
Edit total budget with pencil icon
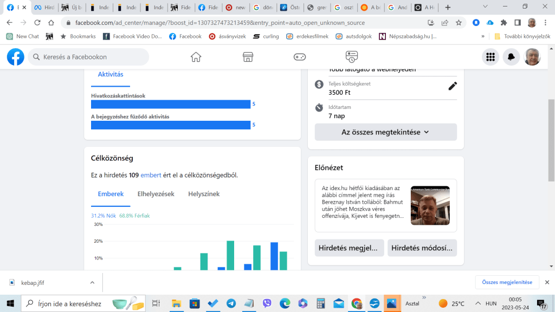[453, 86]
